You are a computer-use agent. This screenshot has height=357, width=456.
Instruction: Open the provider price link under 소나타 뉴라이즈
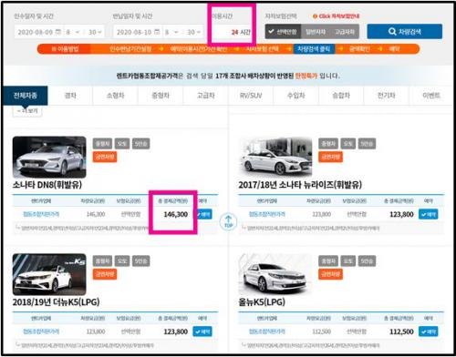coord(267,214)
